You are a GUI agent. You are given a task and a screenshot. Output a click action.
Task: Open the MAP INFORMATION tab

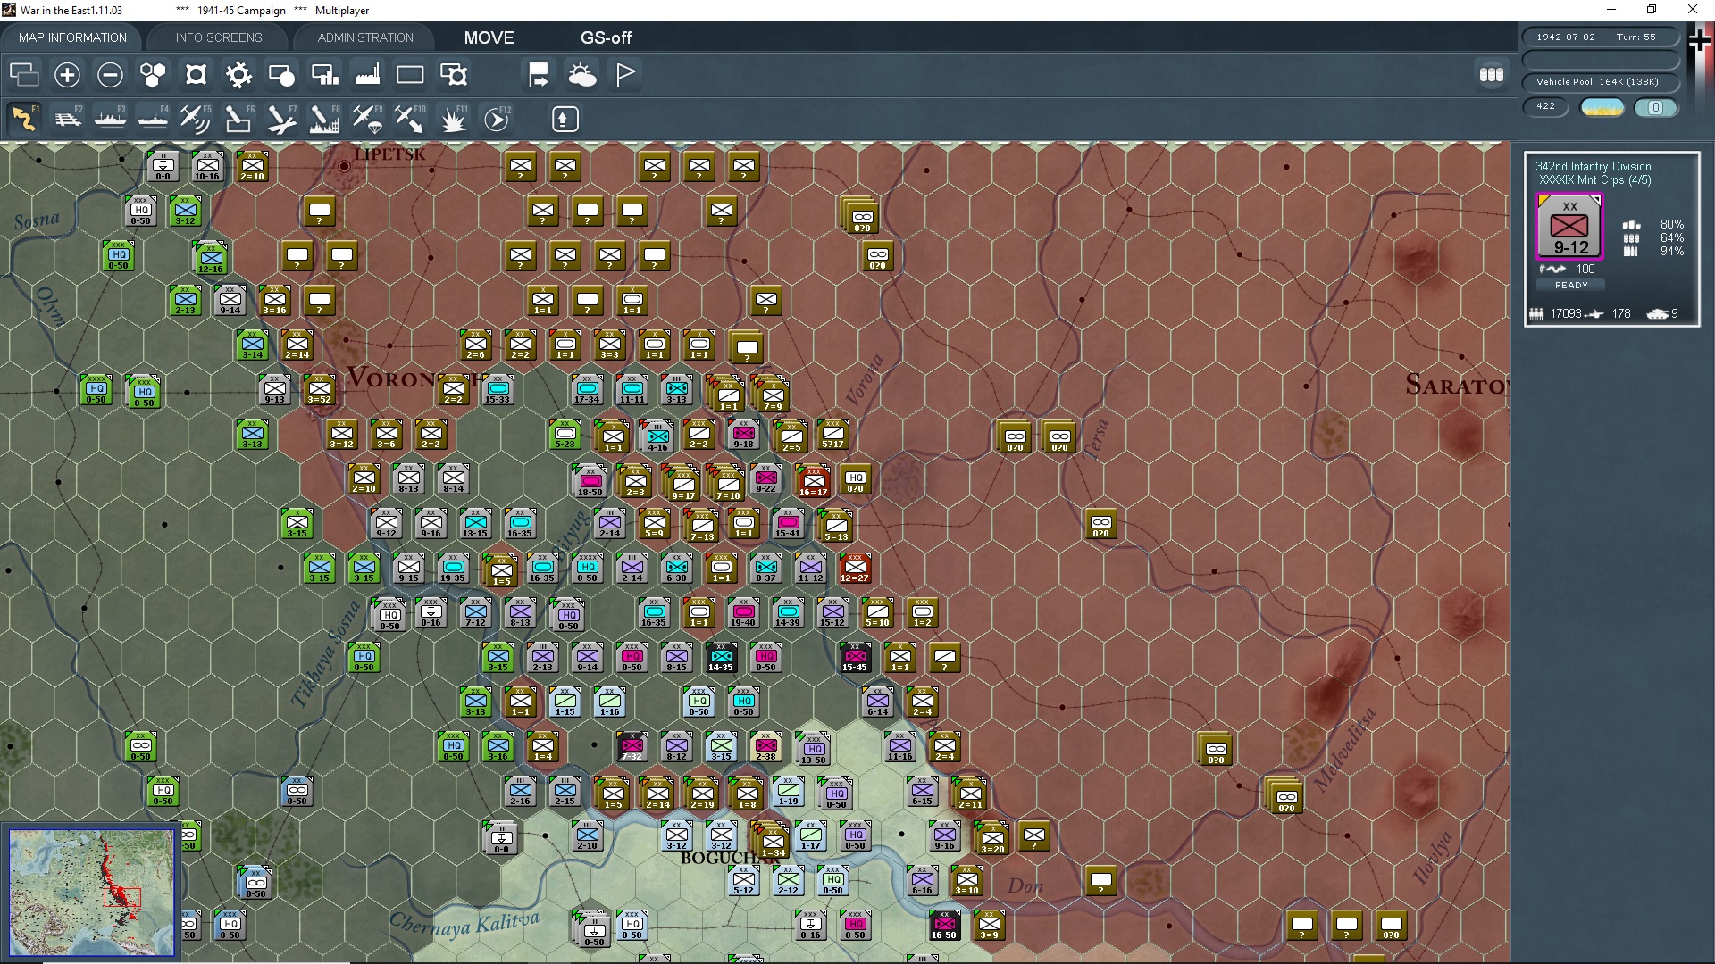pos(72,37)
